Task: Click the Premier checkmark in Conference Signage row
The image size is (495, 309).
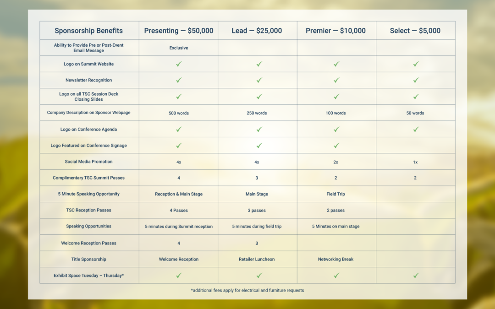Action: pos(336,146)
